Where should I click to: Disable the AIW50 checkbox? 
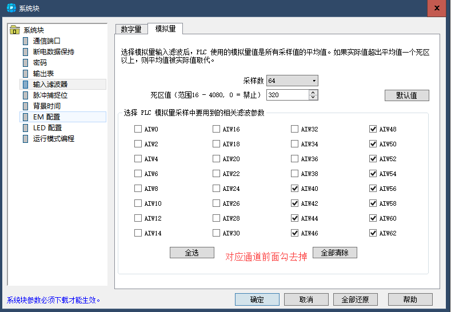pyautogui.click(x=373, y=143)
